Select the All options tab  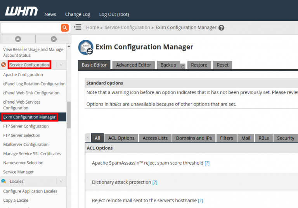[x=97, y=138]
